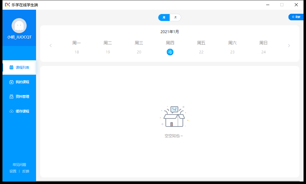Click the 资料管理 drive icon
The image size is (306, 184).
[x=12, y=97]
